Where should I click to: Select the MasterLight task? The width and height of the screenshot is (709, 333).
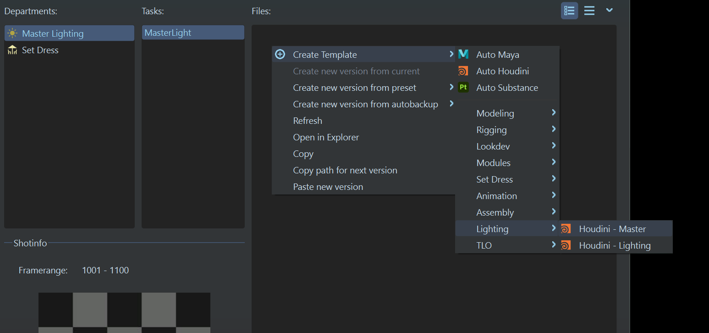168,33
